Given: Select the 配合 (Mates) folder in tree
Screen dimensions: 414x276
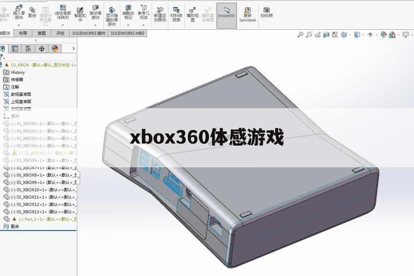Looking at the screenshot, I should [11, 226].
